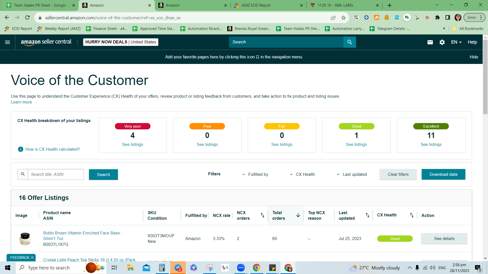Open File Explorer from the taskbar
This screenshot has width=488, height=274.
click(x=130, y=268)
